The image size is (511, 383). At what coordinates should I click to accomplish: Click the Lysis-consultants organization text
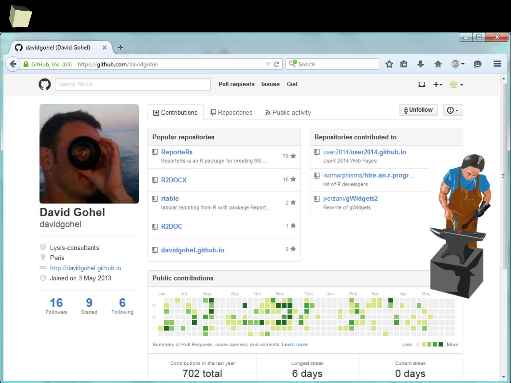[74, 248]
